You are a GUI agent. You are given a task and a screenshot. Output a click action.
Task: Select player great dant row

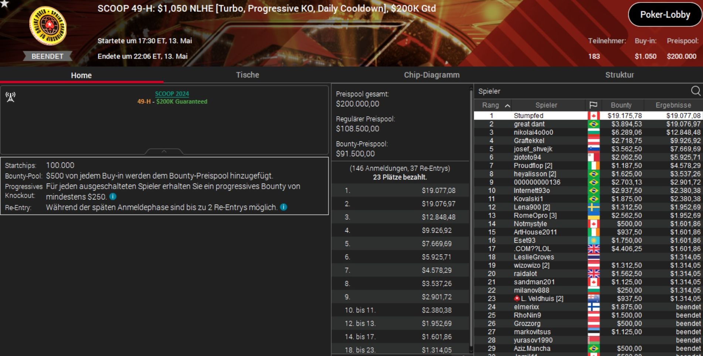click(x=588, y=124)
